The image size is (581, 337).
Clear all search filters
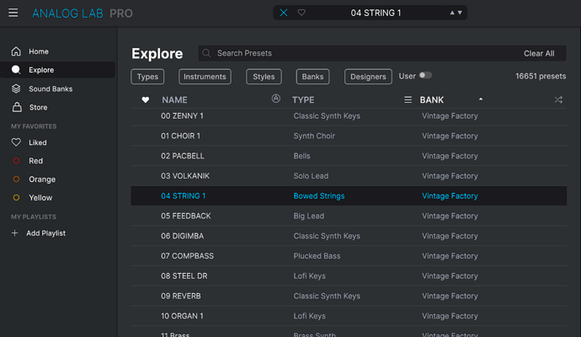point(539,53)
